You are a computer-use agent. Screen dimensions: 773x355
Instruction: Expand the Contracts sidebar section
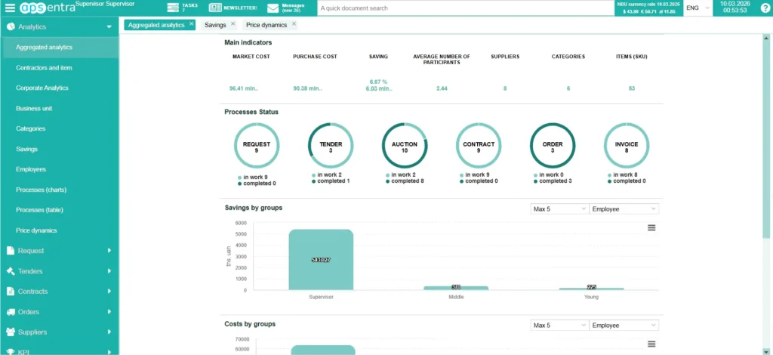coord(109,292)
